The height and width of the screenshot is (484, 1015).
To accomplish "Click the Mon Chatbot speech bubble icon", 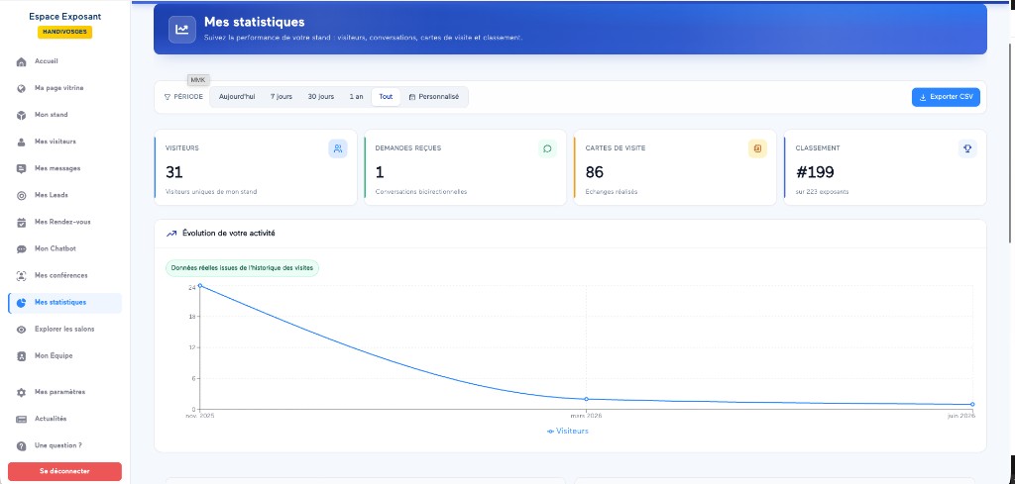I will [21, 248].
